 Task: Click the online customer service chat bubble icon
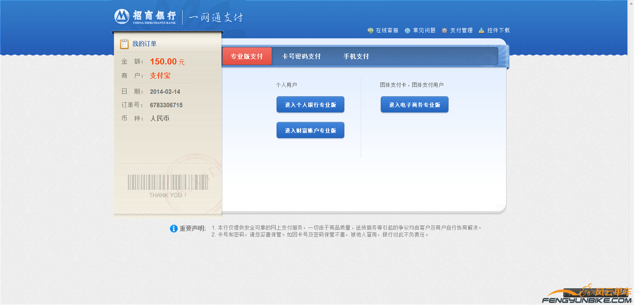(370, 30)
